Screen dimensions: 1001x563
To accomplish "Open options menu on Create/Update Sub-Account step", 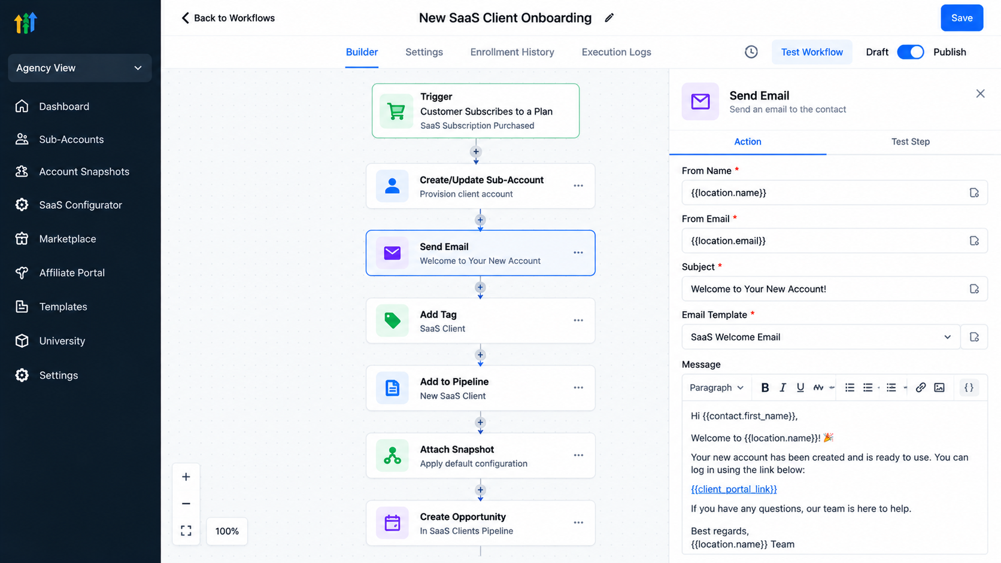I will click(578, 186).
